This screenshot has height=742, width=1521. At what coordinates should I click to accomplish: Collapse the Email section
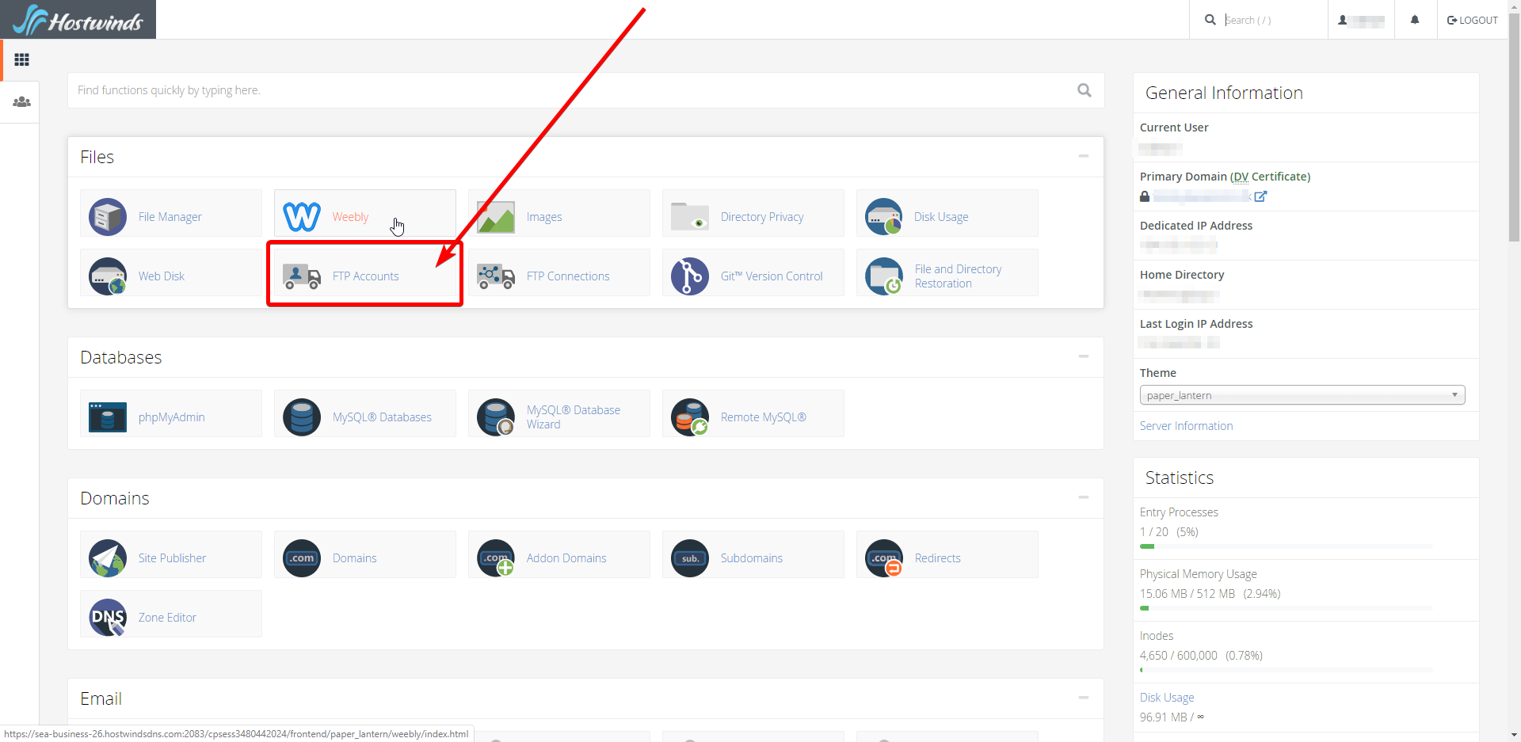[1084, 698]
